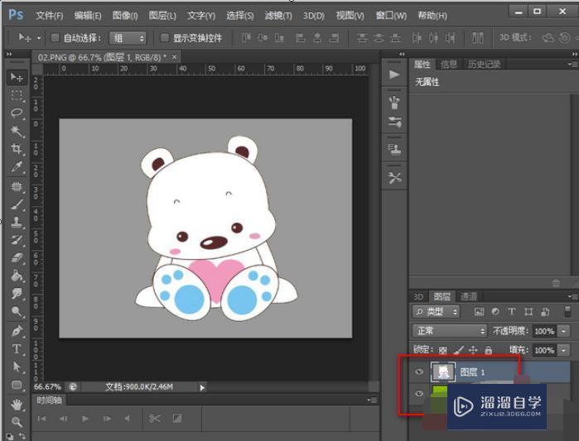Open the 正常 blend mode dropdown
This screenshot has width=579, height=441.
click(449, 331)
